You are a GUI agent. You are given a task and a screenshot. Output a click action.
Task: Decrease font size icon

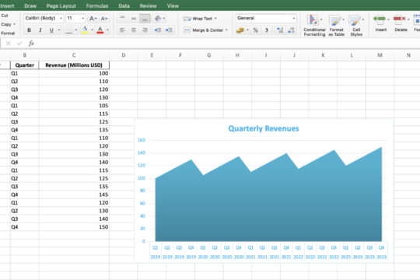click(104, 19)
